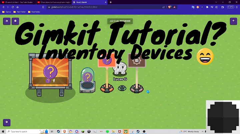Switch to the phone ringtone YouTube tab
The width and height of the screenshot is (240, 134).
54,2
